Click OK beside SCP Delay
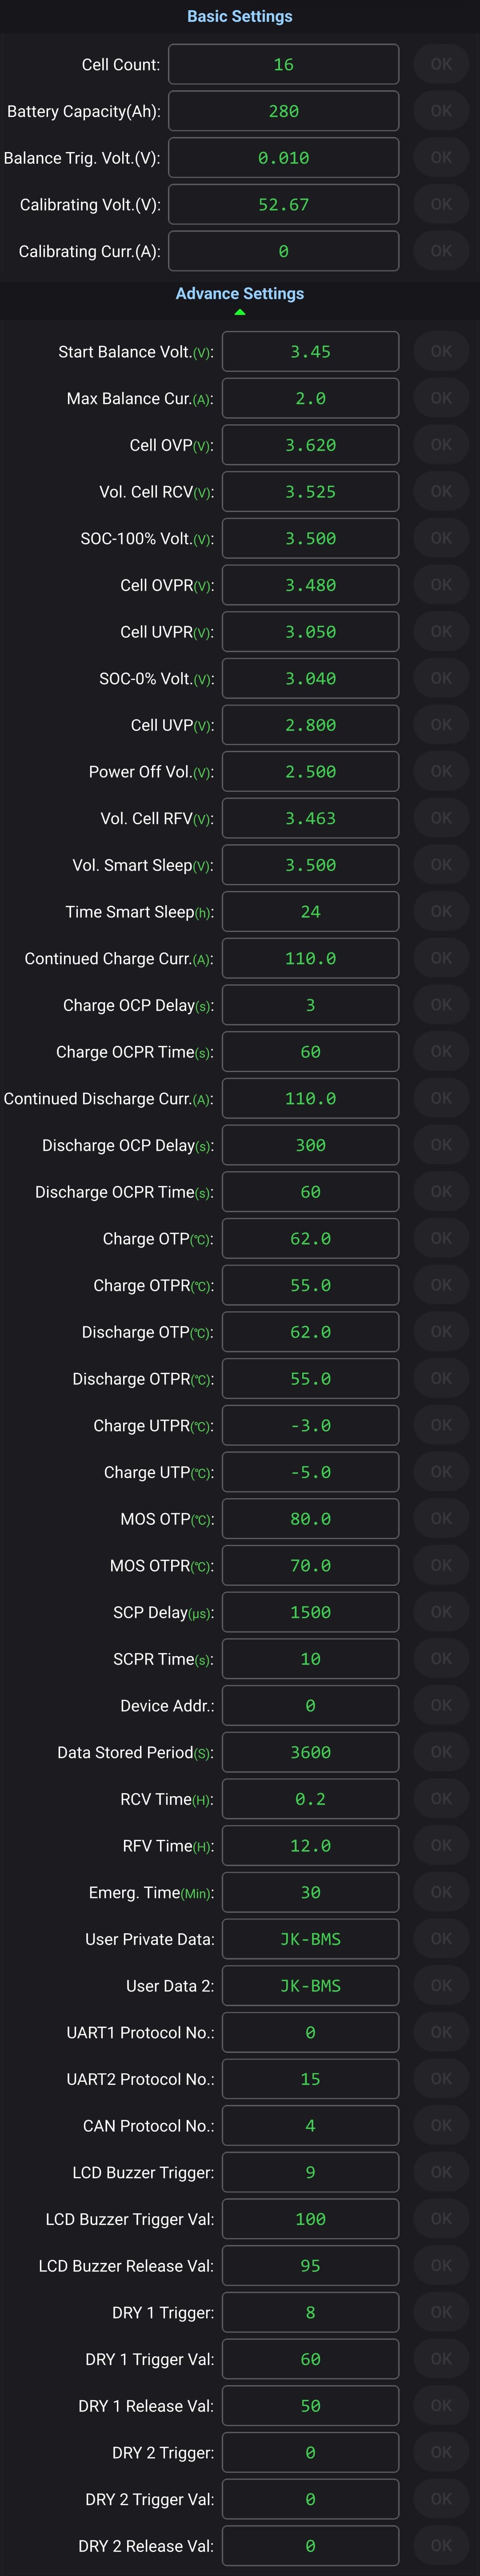 tap(441, 1612)
